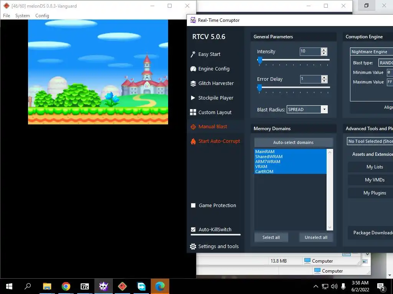This screenshot has width=393, height=294.
Task: Trigger a Manual Blast
Action: (209, 127)
